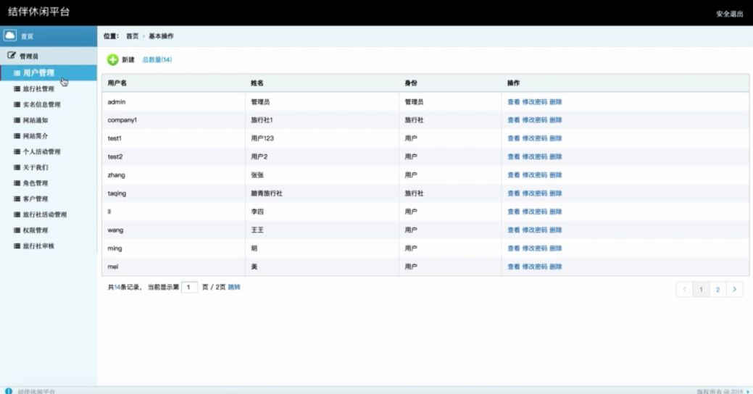Click 新建 to create a user
The height and width of the screenshot is (394, 753).
click(x=128, y=59)
